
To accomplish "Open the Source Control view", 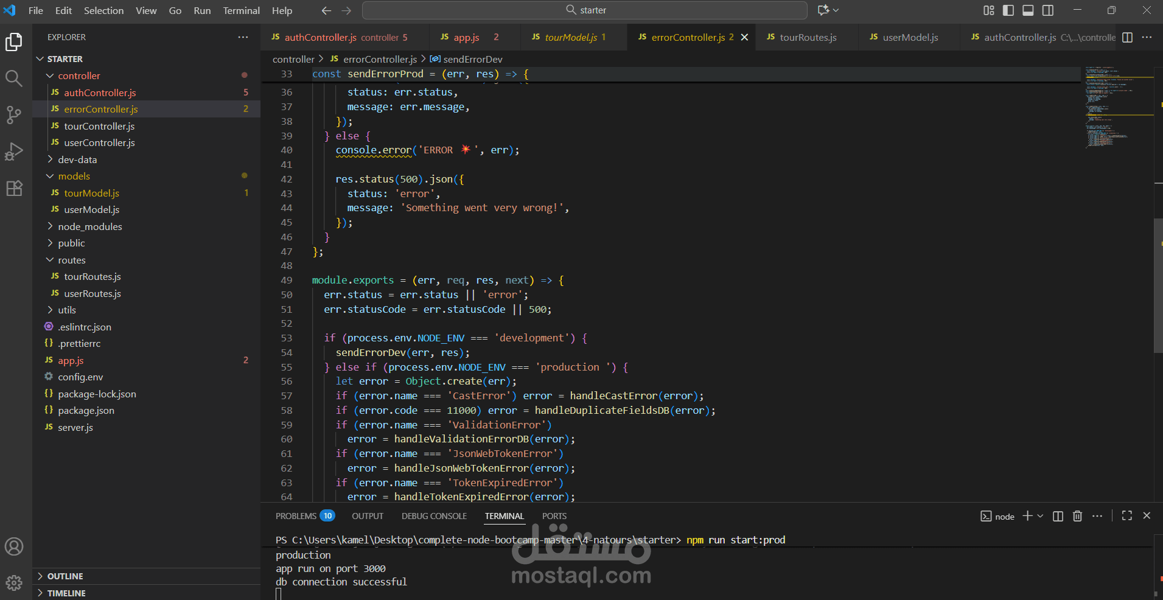I will coord(14,114).
